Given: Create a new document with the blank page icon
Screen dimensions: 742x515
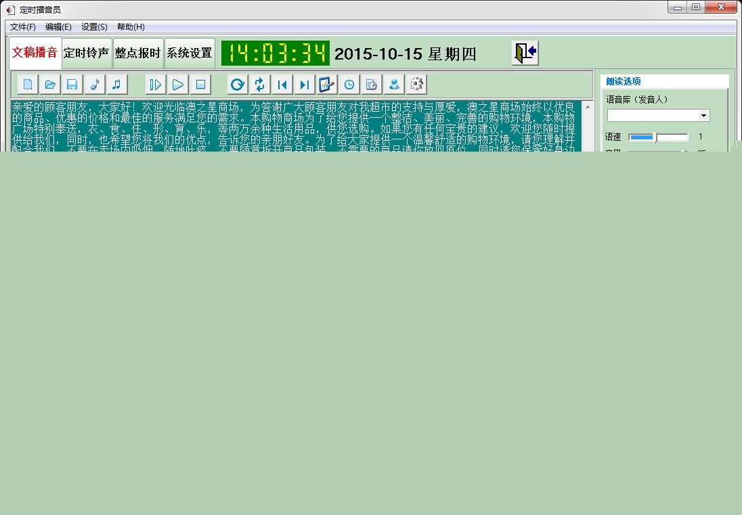Looking at the screenshot, I should point(28,85).
